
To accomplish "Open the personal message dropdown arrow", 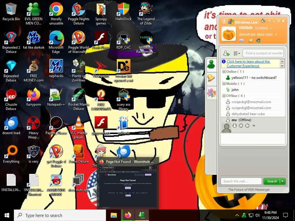I will [276, 35].
